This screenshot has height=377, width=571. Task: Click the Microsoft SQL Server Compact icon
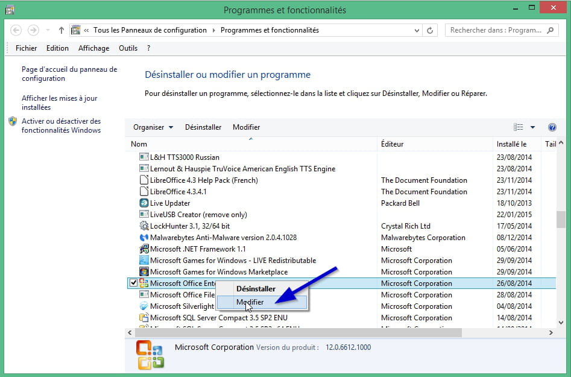[x=144, y=318]
